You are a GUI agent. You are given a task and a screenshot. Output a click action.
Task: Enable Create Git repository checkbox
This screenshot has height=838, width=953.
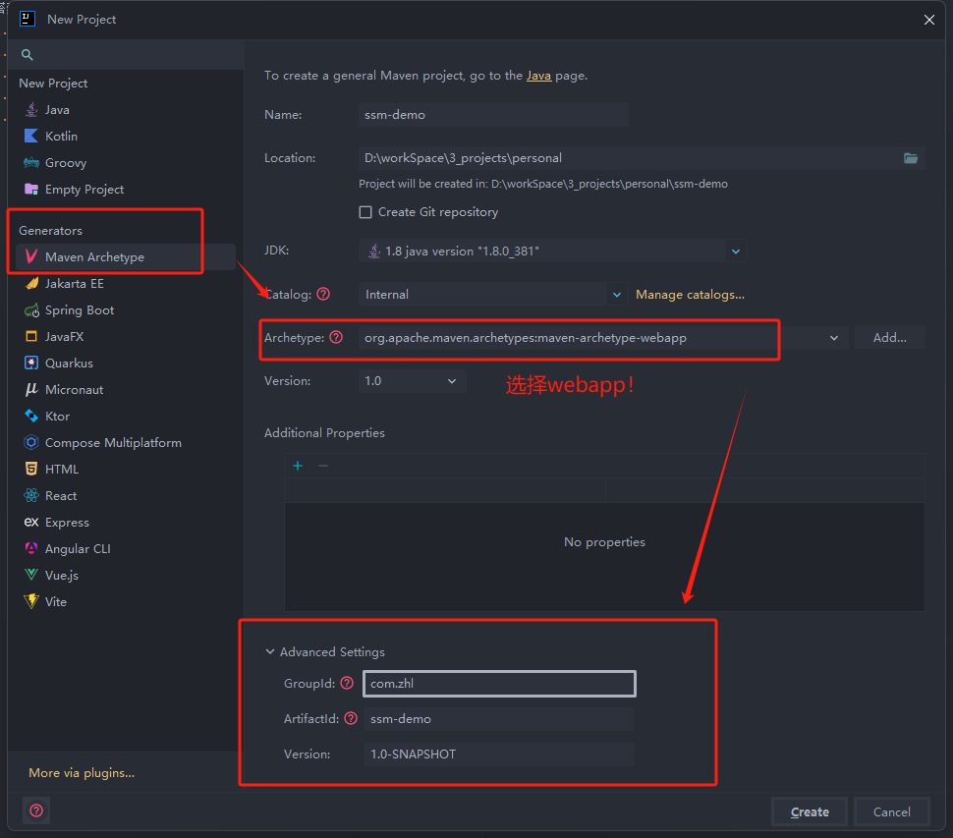tap(365, 212)
